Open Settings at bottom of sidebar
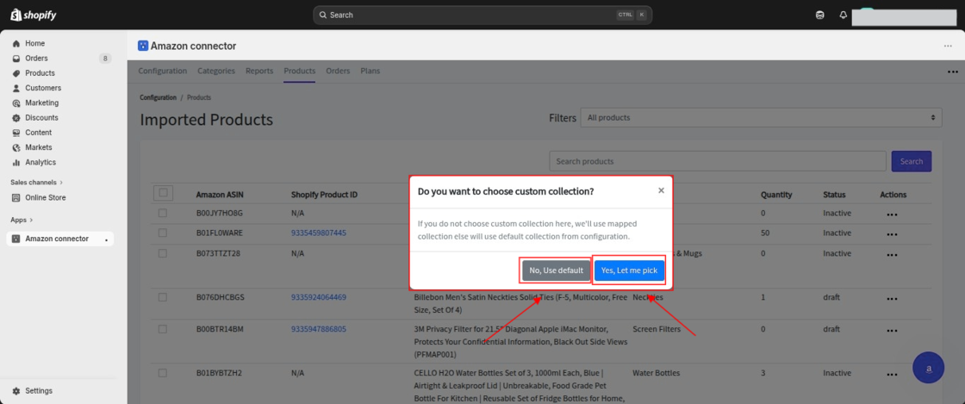The height and width of the screenshot is (404, 965). click(38, 390)
